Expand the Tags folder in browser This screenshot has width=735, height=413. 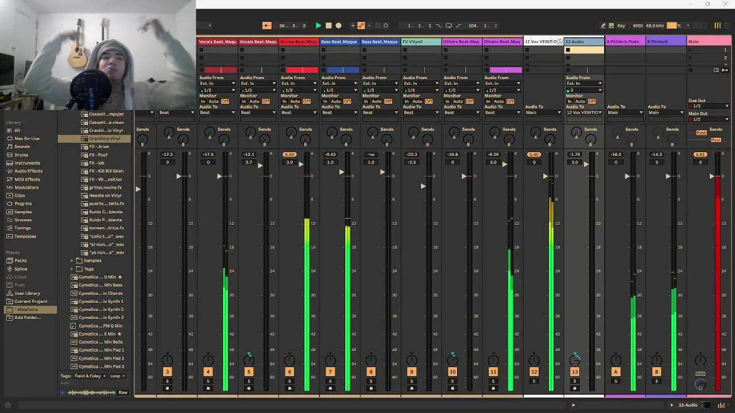(x=72, y=268)
